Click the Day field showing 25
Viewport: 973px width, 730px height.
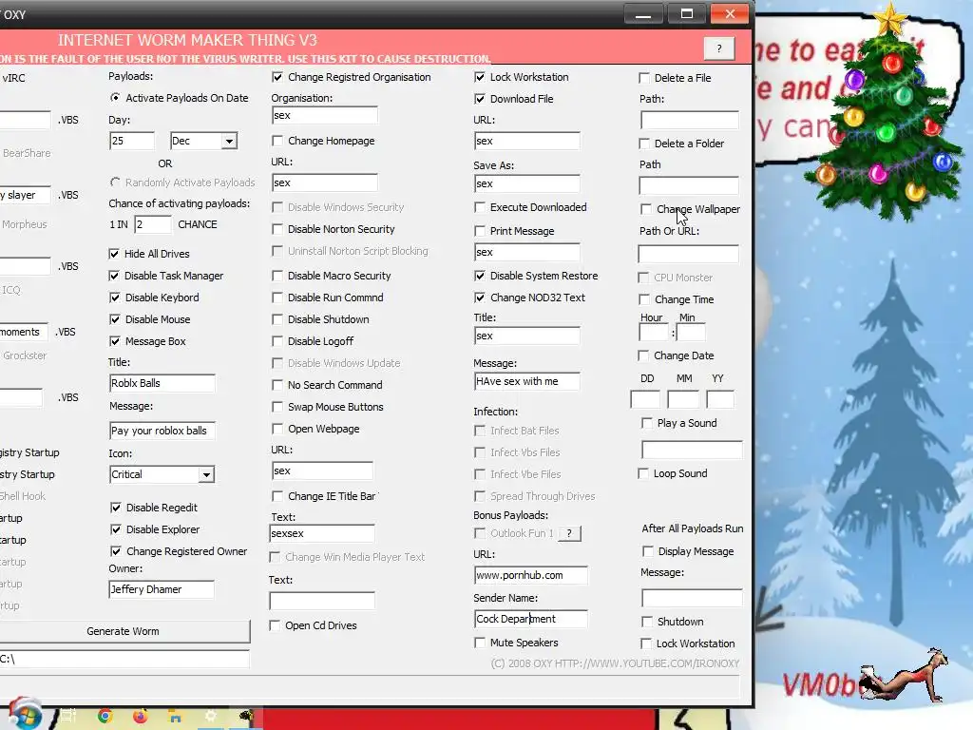coord(131,141)
